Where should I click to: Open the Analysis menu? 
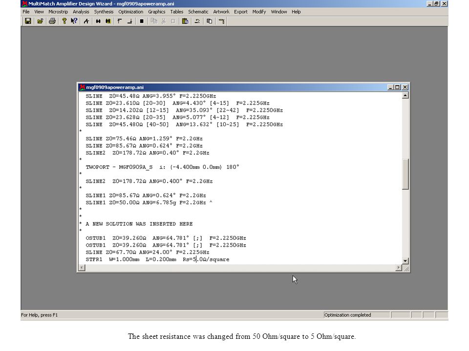tap(81, 12)
